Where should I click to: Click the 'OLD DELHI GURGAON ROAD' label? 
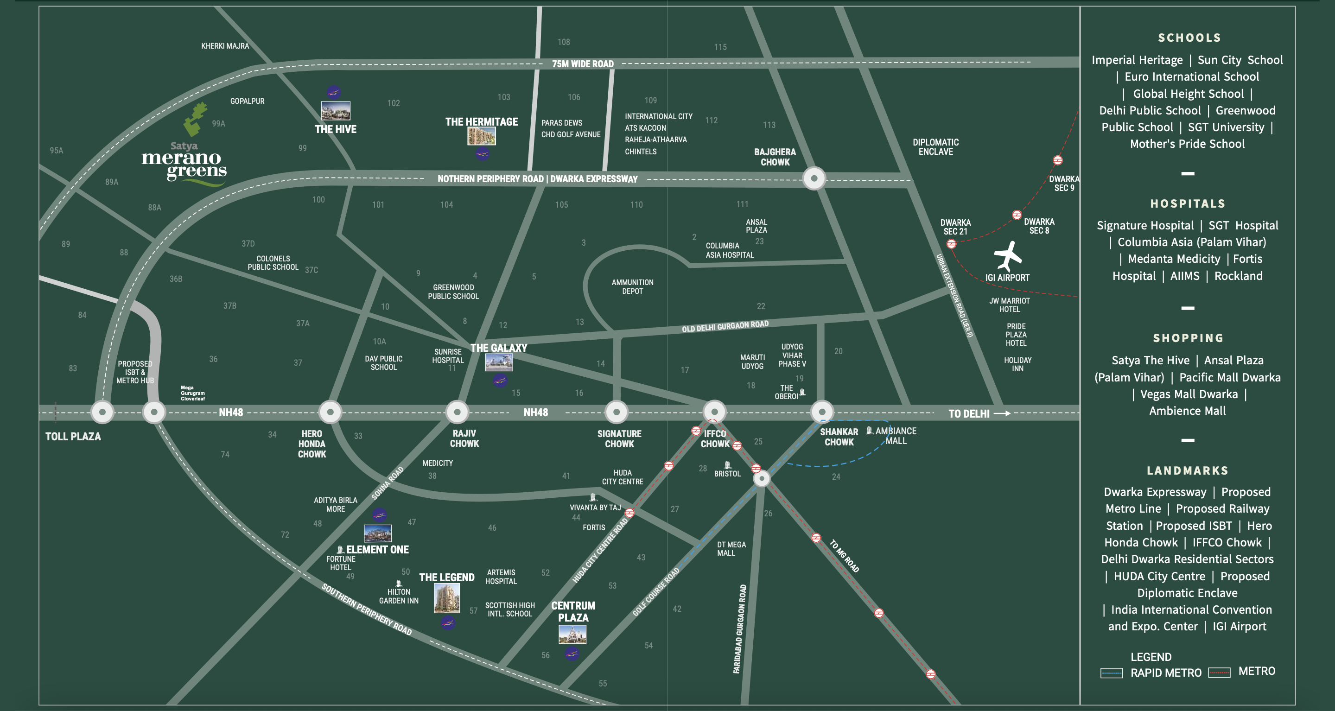click(x=725, y=326)
